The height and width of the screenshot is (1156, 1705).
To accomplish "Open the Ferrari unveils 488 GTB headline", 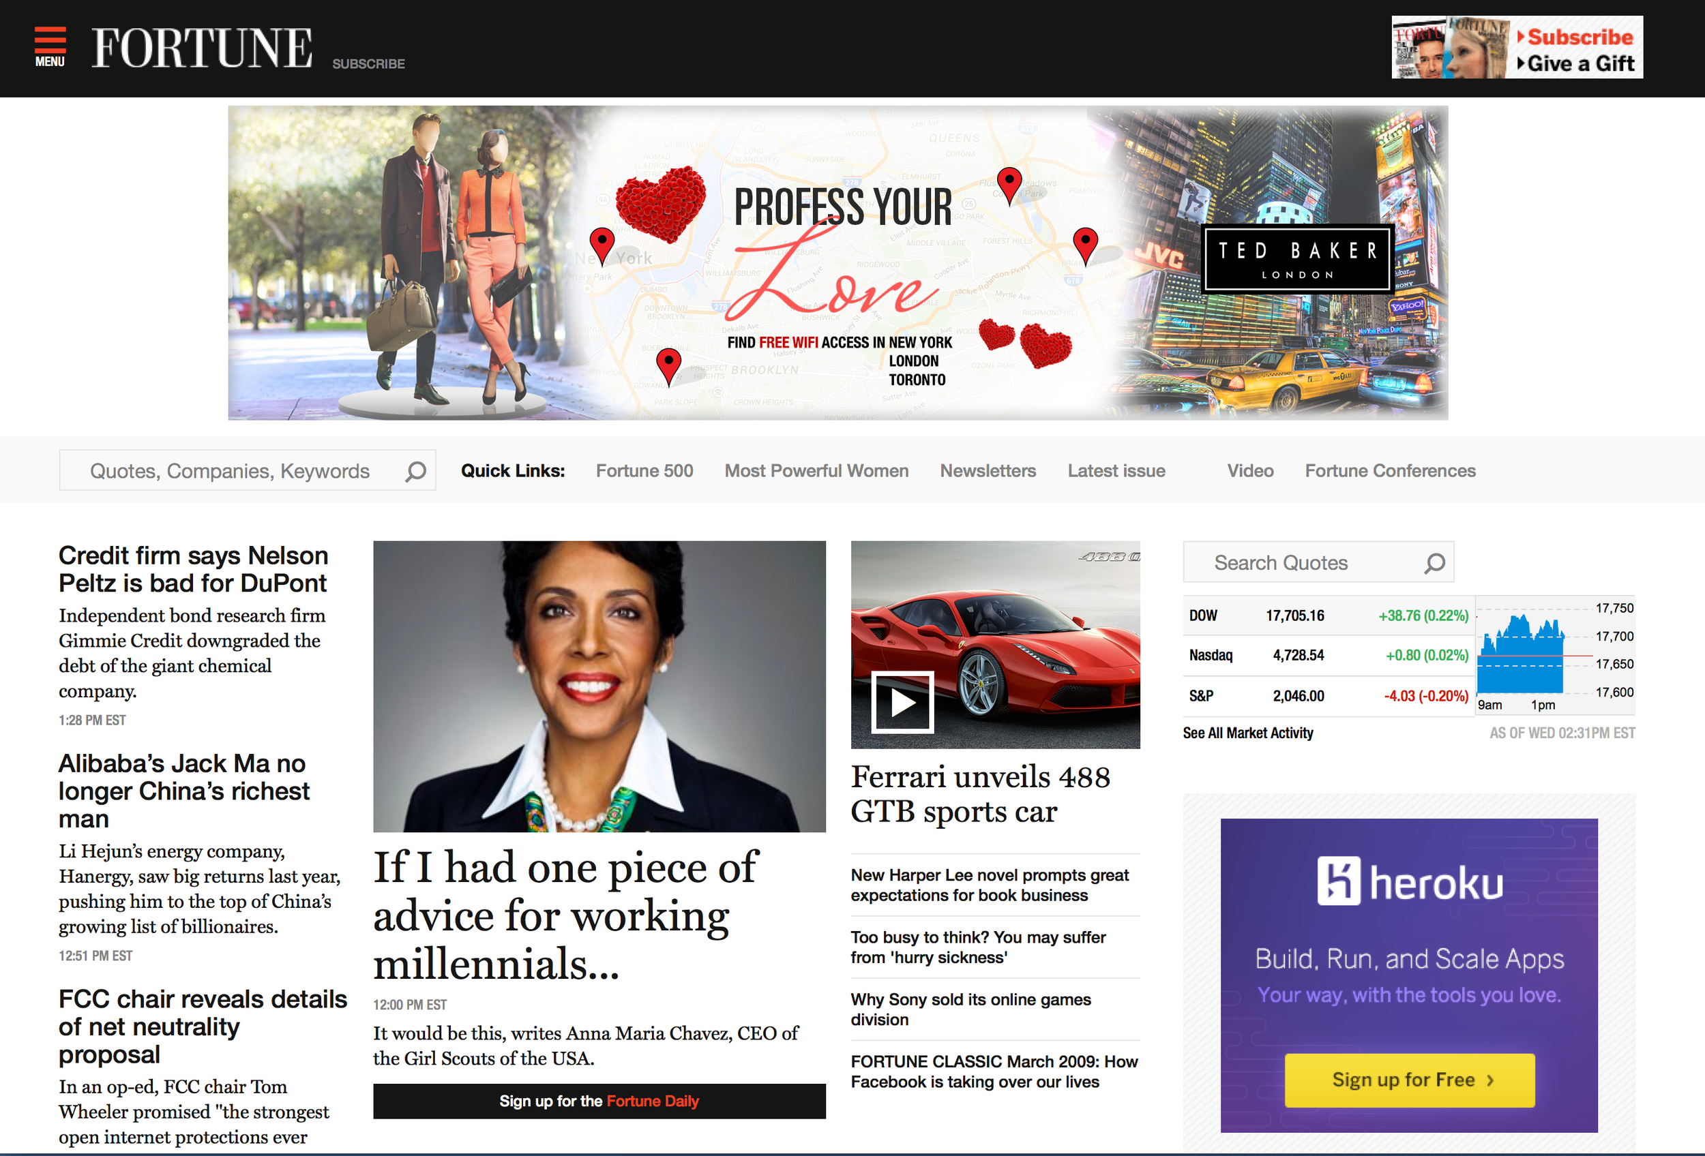I will pos(980,794).
